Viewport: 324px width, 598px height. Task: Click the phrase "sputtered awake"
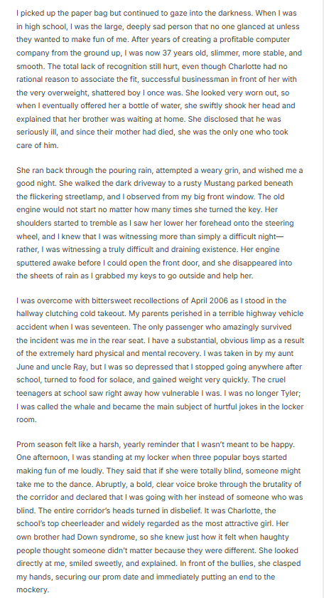[x=42, y=263]
